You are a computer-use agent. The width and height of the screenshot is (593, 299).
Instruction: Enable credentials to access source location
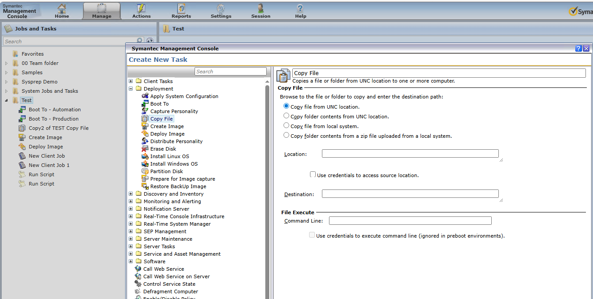coord(313,175)
